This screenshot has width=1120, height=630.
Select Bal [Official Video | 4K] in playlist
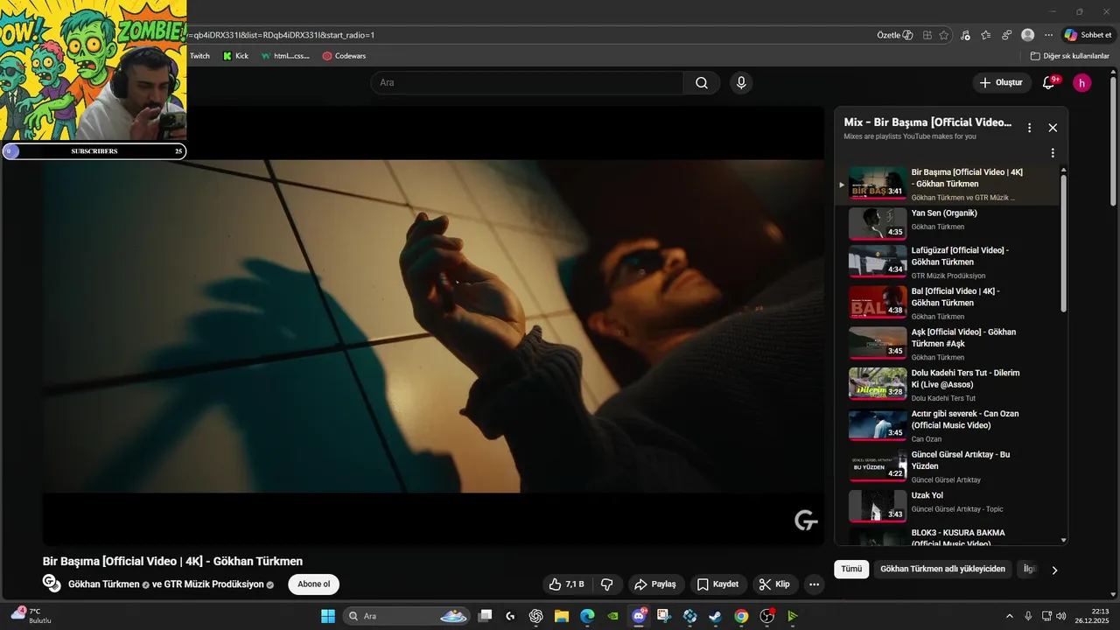(949, 302)
